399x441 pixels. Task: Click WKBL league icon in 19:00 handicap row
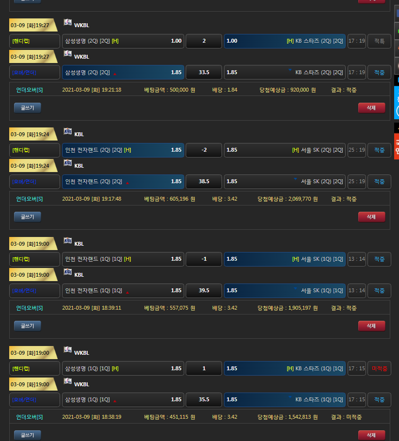67,350
